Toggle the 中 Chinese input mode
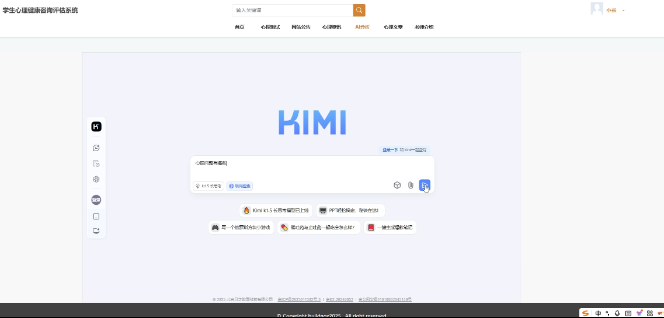The height and width of the screenshot is (318, 664). tap(598, 313)
